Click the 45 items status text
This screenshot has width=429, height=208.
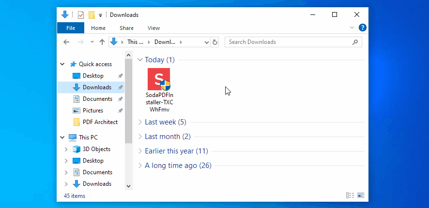pos(75,196)
